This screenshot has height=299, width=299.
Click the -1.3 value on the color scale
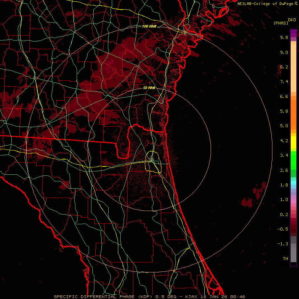coord(283,244)
